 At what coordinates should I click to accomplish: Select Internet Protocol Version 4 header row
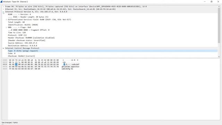coord(36,12)
